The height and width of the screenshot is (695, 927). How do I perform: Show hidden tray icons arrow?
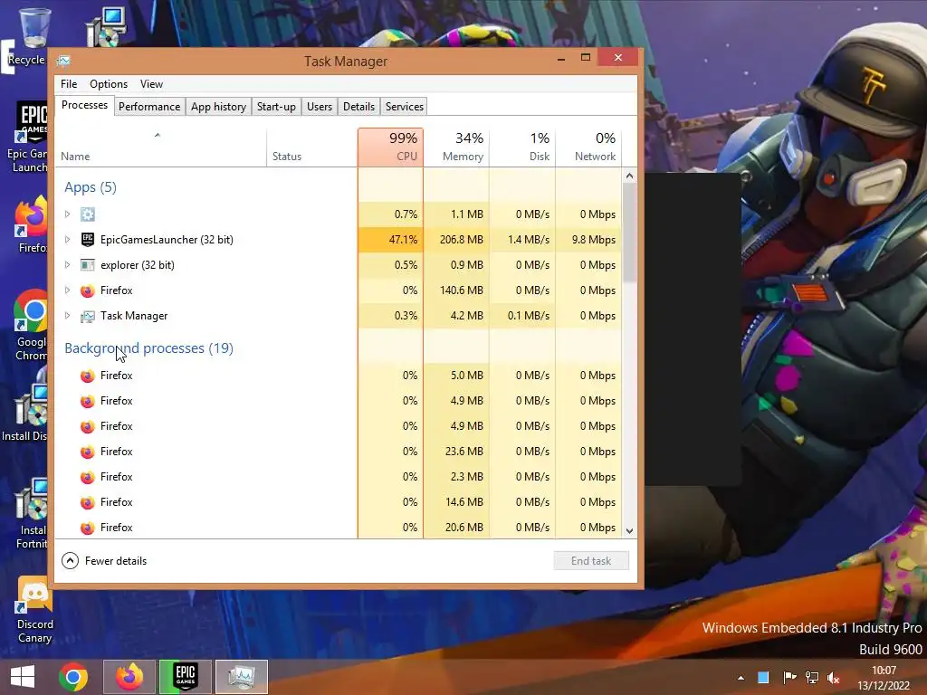[741, 678]
